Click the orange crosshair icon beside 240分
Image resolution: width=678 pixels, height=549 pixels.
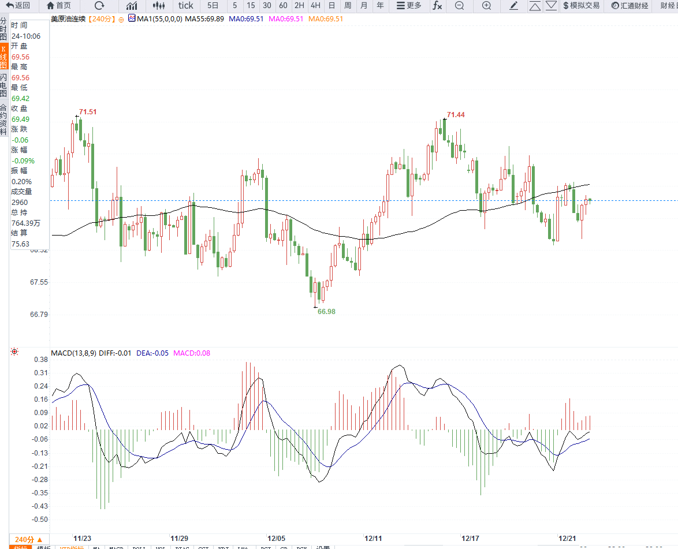click(x=121, y=20)
